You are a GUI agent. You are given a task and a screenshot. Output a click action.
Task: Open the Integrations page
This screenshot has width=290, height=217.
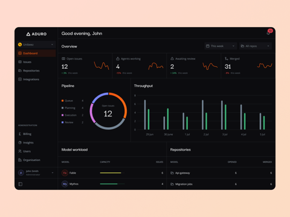(x=36, y=80)
